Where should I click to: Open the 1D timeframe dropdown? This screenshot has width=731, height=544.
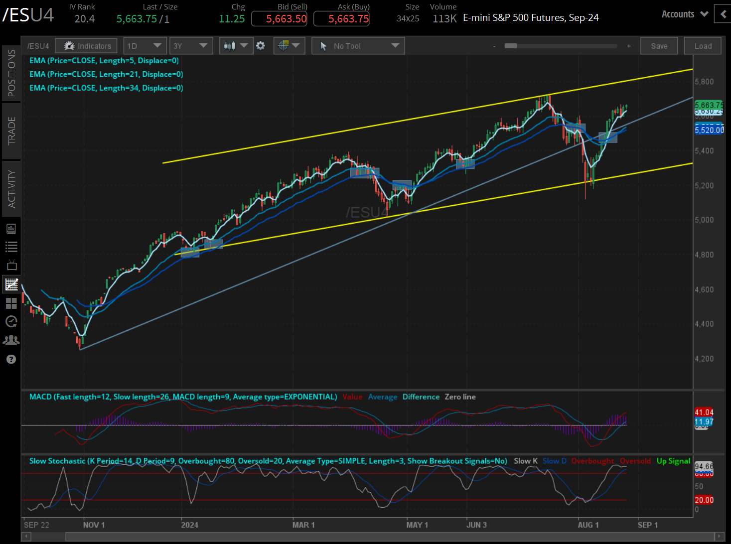click(x=145, y=45)
